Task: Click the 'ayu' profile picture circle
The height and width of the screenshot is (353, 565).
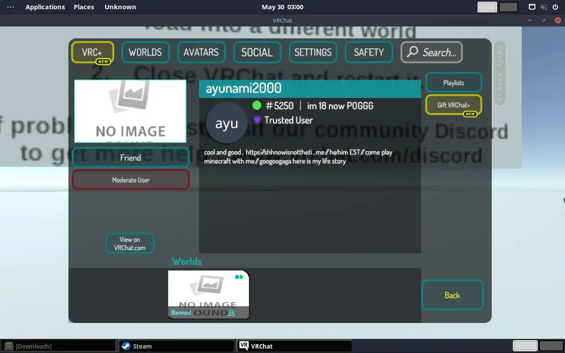Action: click(x=226, y=123)
